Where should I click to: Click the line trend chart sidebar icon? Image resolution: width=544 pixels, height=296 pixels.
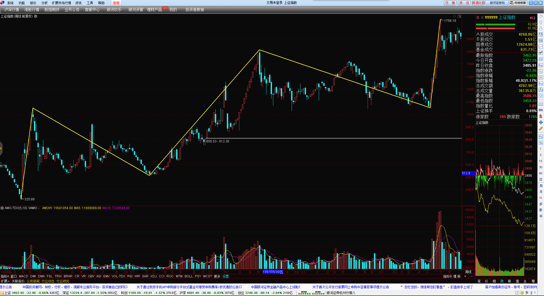click(x=541, y=47)
